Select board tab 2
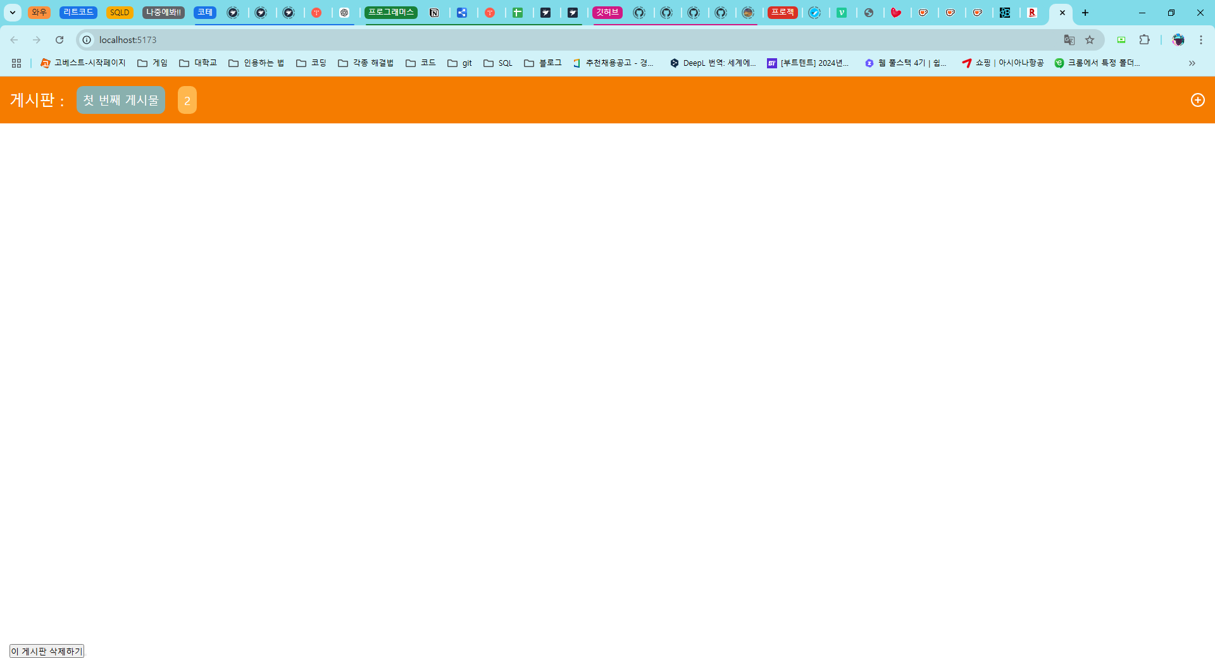The image size is (1215, 658). (187, 100)
